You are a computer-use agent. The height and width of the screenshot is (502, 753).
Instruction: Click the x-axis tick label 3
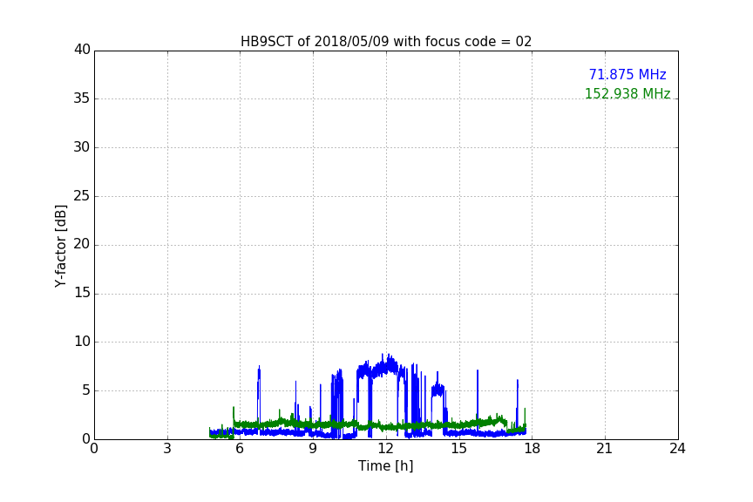coord(167,449)
